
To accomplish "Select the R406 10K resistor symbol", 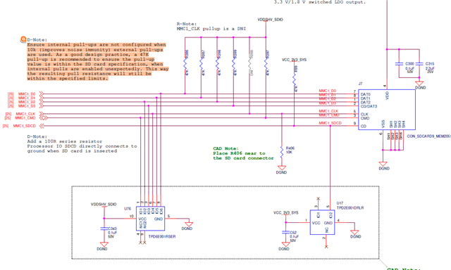I will tap(282, 150).
